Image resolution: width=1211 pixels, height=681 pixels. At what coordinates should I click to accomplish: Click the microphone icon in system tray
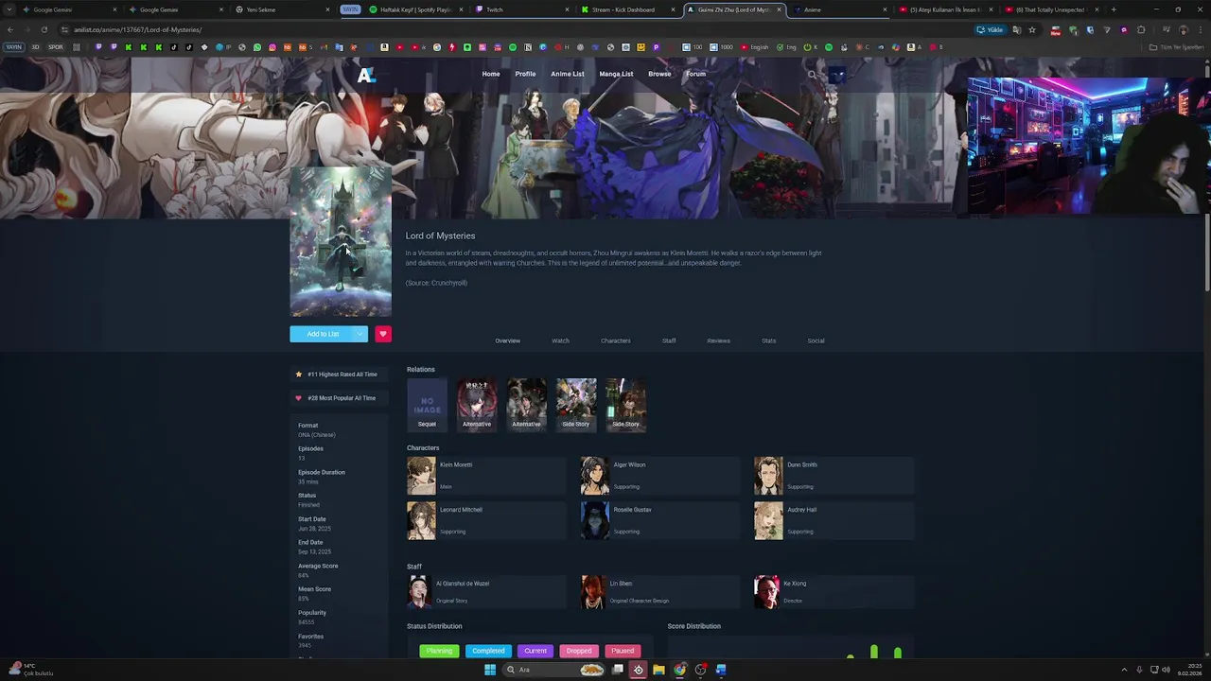(1139, 670)
